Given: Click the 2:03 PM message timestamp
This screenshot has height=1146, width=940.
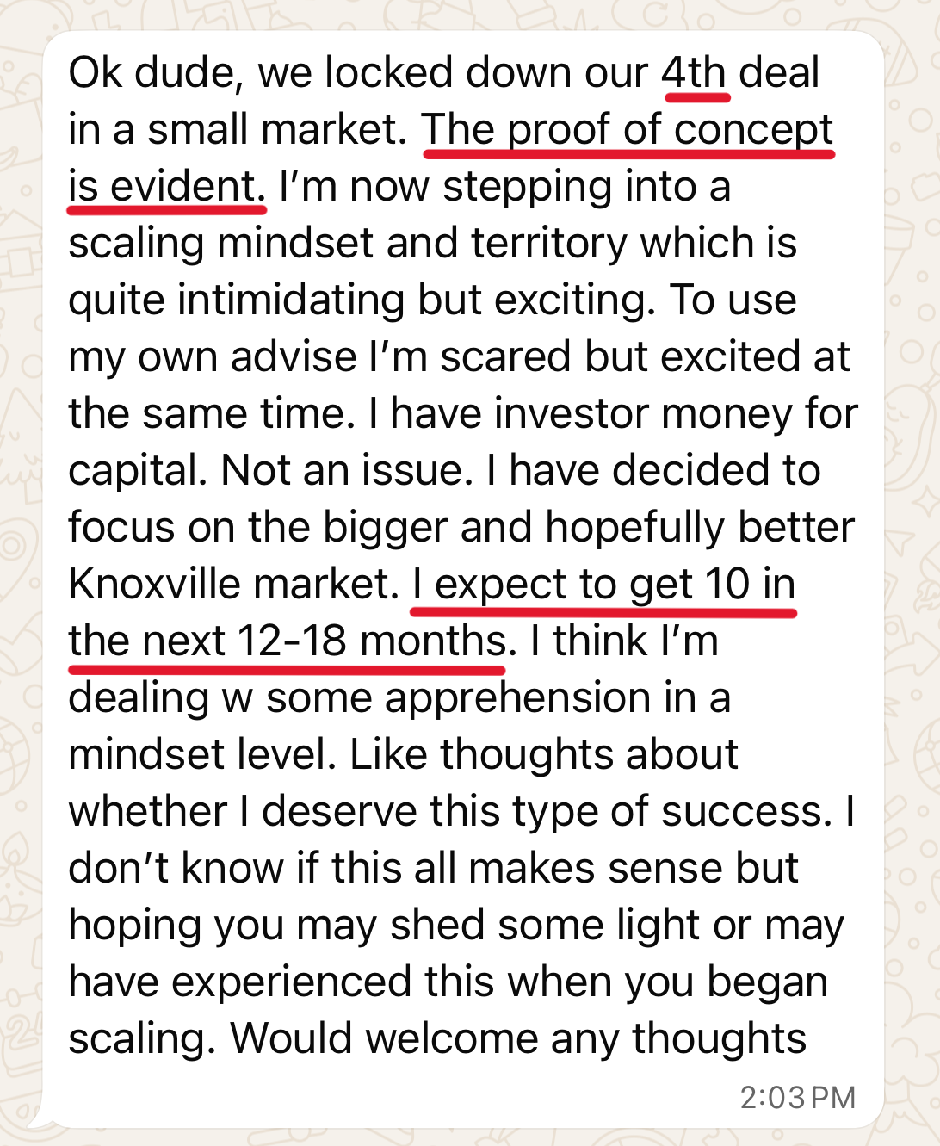Looking at the screenshot, I should pos(797,1097).
